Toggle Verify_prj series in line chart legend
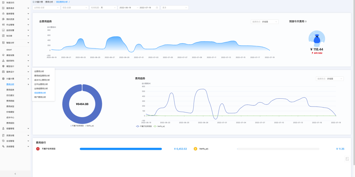 [159, 127]
